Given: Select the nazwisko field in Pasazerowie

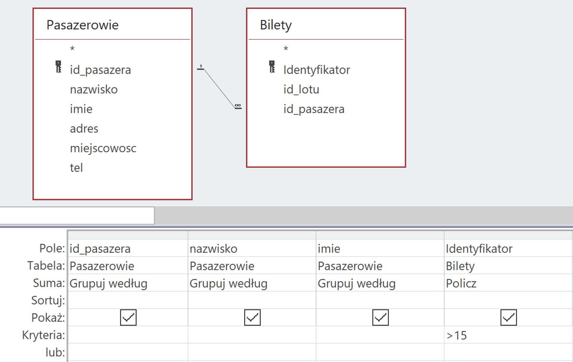Looking at the screenshot, I should [94, 89].
